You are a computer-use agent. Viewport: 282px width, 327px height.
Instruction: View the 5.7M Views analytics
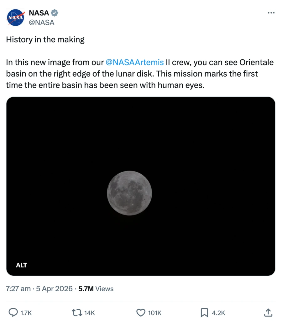click(x=96, y=289)
